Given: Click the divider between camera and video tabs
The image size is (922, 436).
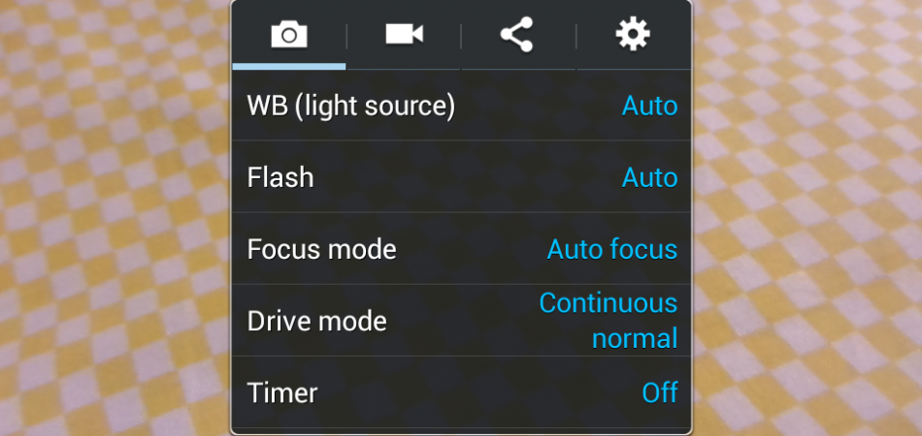Looking at the screenshot, I should tap(346, 36).
